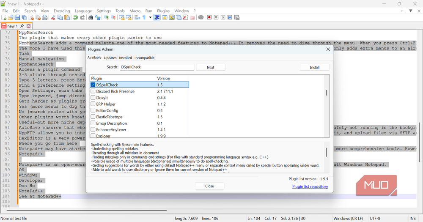The image size is (423, 222).
Task: Click the Zoom In magnifier icon
Action: point(106,17)
